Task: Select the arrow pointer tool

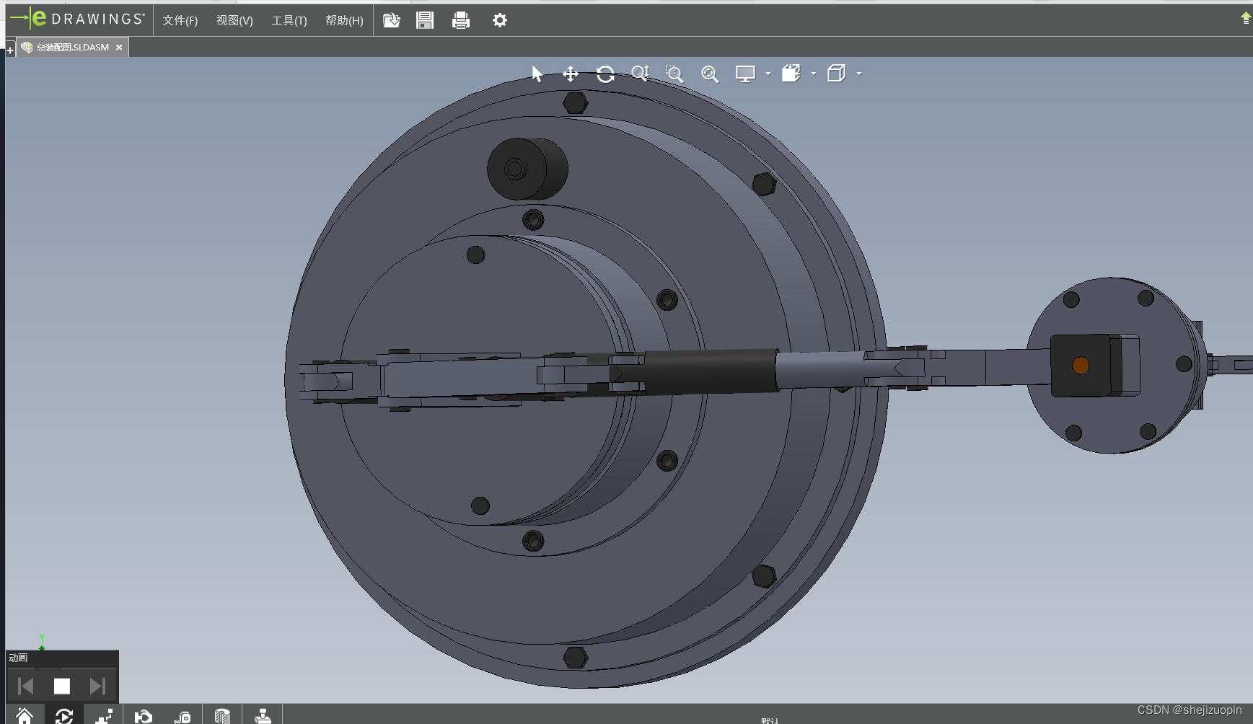Action: tap(537, 74)
